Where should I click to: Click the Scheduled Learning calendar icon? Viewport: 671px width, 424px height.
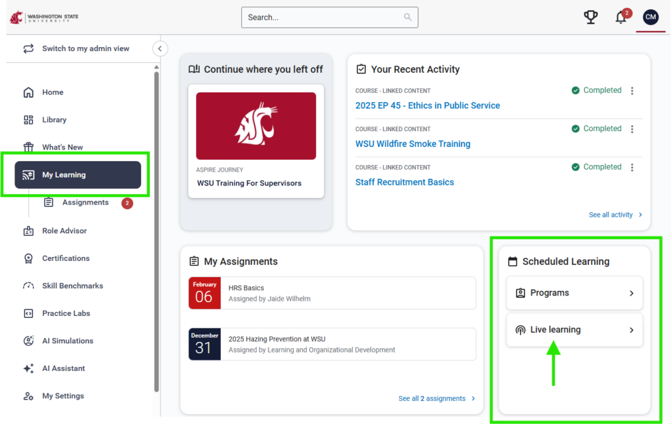[512, 261]
